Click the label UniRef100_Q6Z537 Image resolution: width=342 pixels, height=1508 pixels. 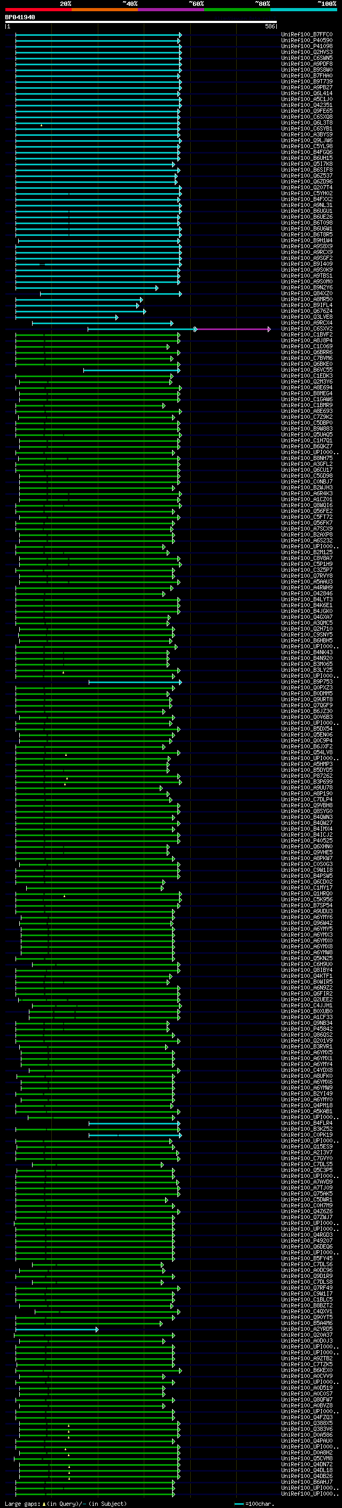pyautogui.click(x=307, y=175)
